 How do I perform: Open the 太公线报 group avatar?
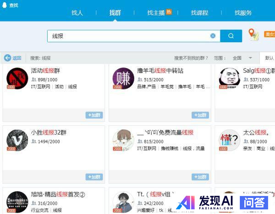tap(230, 140)
